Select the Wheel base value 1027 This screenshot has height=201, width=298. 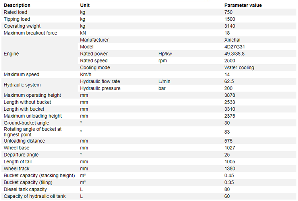coord(230,148)
